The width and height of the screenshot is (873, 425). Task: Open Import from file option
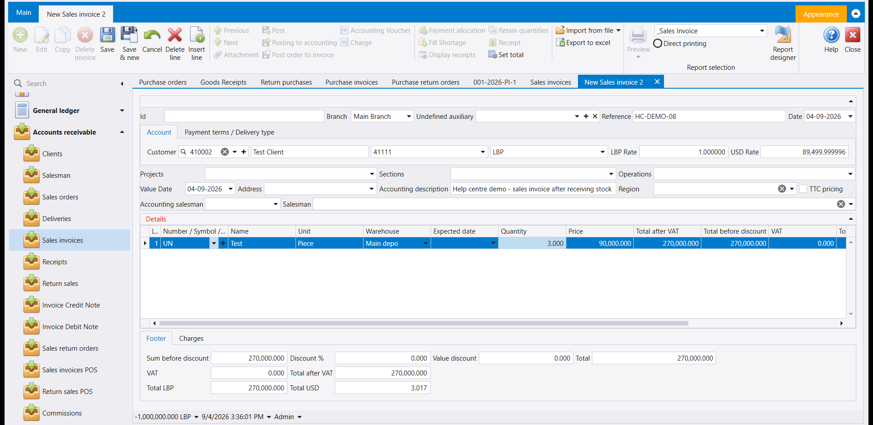(x=588, y=30)
